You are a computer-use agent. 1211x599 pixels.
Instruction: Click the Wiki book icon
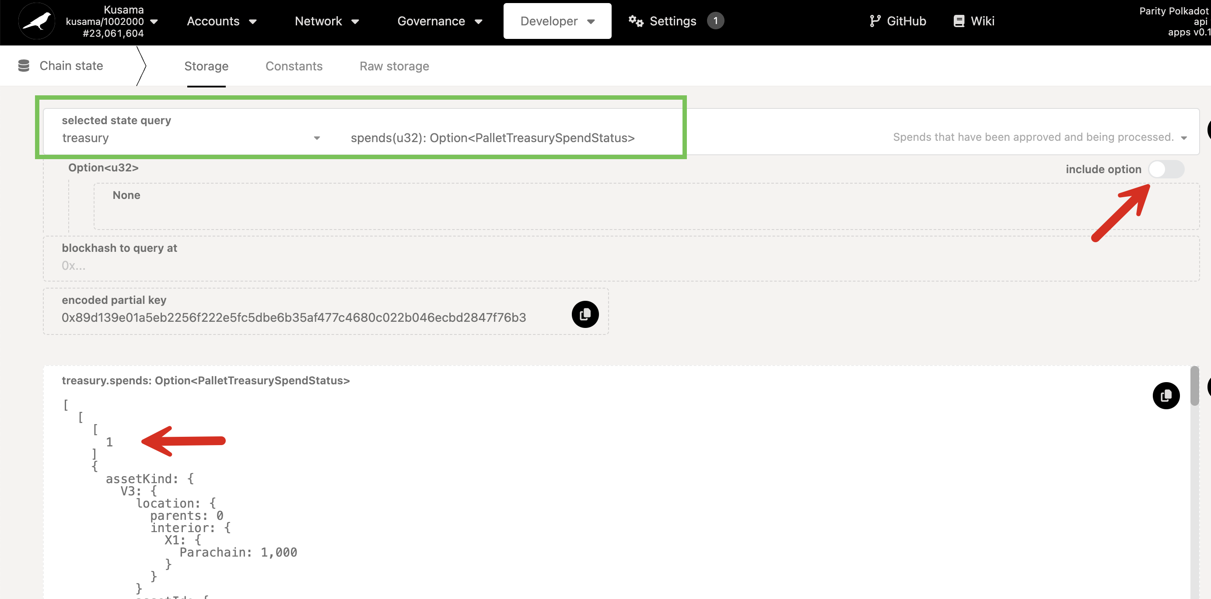click(x=959, y=21)
